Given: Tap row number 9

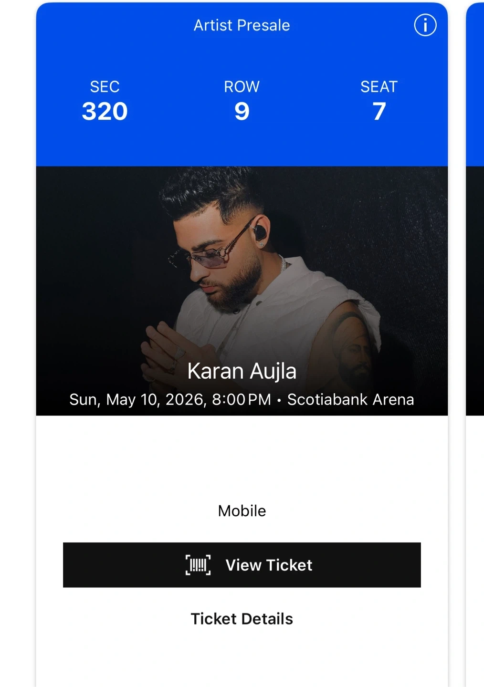Looking at the screenshot, I should pyautogui.click(x=242, y=112).
